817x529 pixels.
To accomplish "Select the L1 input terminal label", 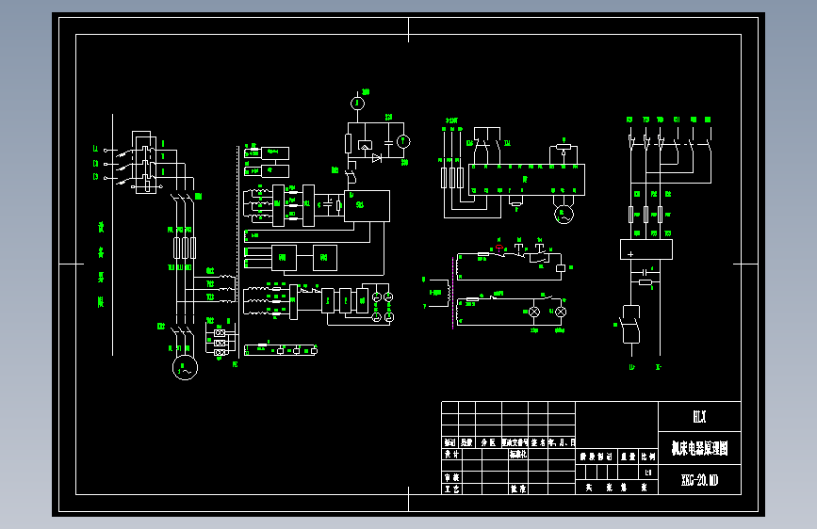I will coord(95,149).
